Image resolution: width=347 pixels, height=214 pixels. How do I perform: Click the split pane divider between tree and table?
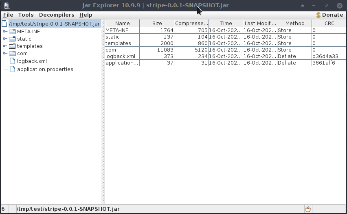pyautogui.click(x=103, y=114)
